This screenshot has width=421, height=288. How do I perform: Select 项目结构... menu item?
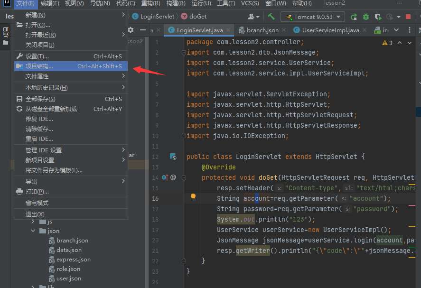coord(71,66)
